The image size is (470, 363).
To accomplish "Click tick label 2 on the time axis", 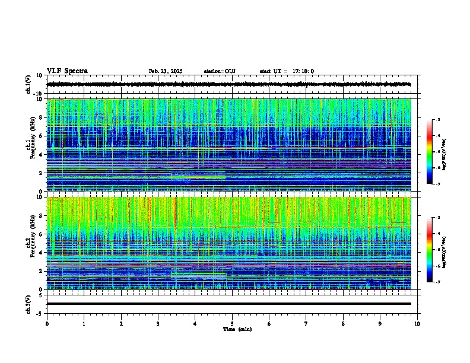I will [121, 324].
